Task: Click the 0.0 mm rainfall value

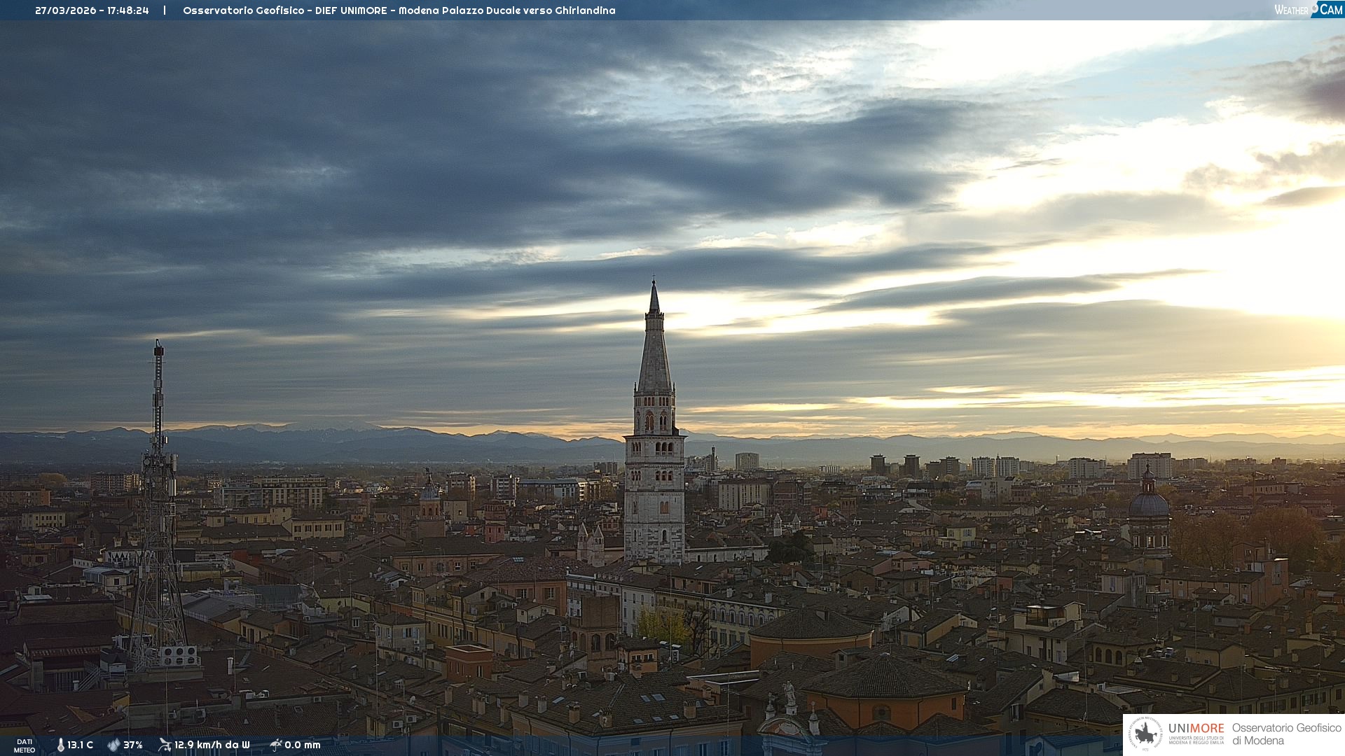Action: click(x=303, y=745)
